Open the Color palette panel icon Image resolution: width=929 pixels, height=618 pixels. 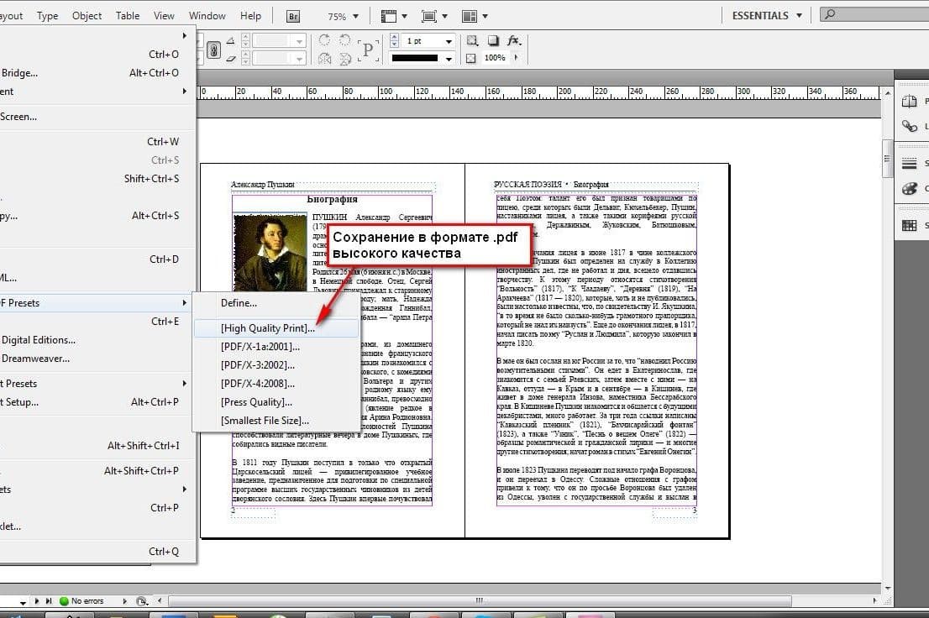click(x=909, y=188)
